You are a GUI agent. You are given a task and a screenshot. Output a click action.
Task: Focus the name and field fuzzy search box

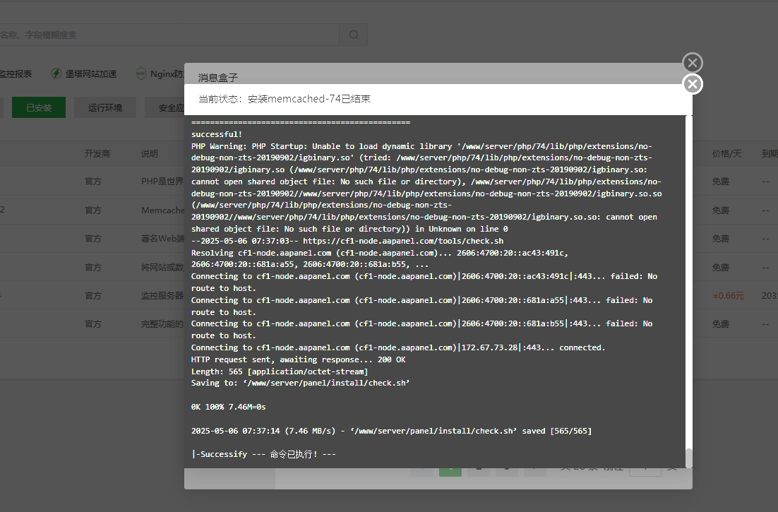click(169, 35)
